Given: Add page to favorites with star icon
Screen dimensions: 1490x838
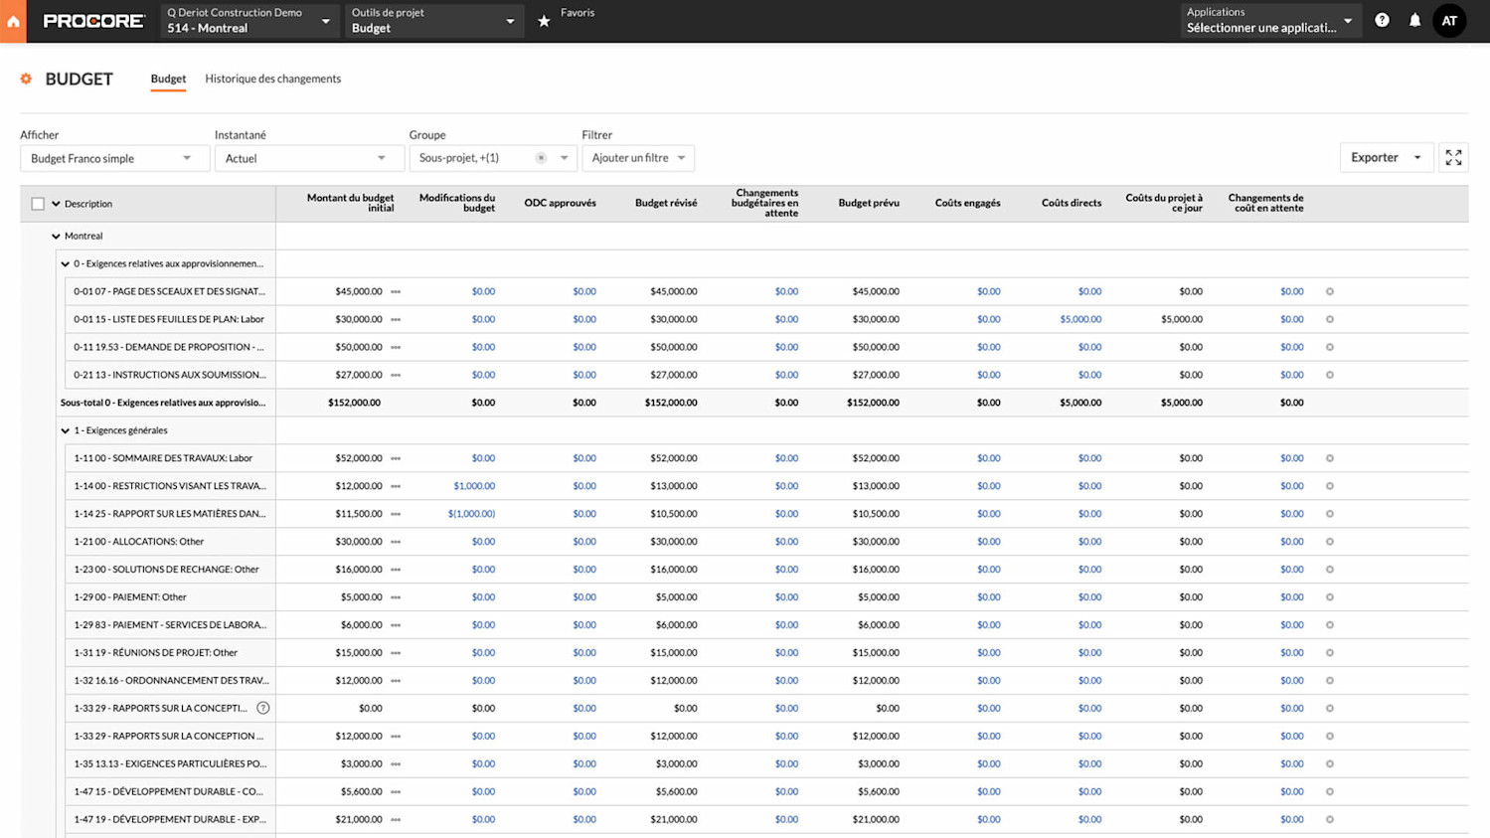Looking at the screenshot, I should [544, 21].
